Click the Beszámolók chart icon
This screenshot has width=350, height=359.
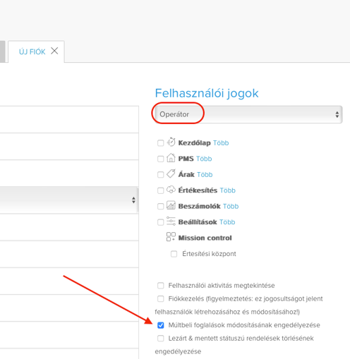[x=171, y=205]
